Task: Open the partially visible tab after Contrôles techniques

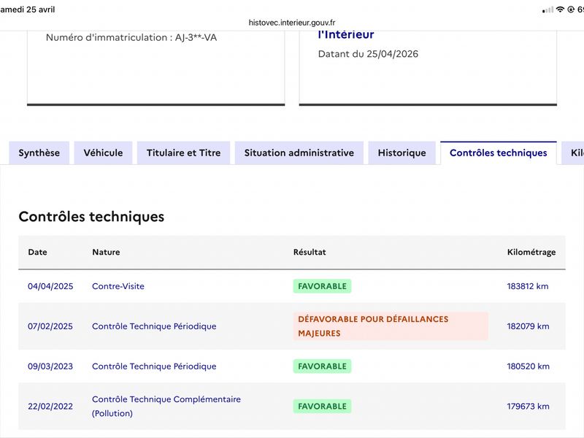Action: pyautogui.click(x=575, y=153)
